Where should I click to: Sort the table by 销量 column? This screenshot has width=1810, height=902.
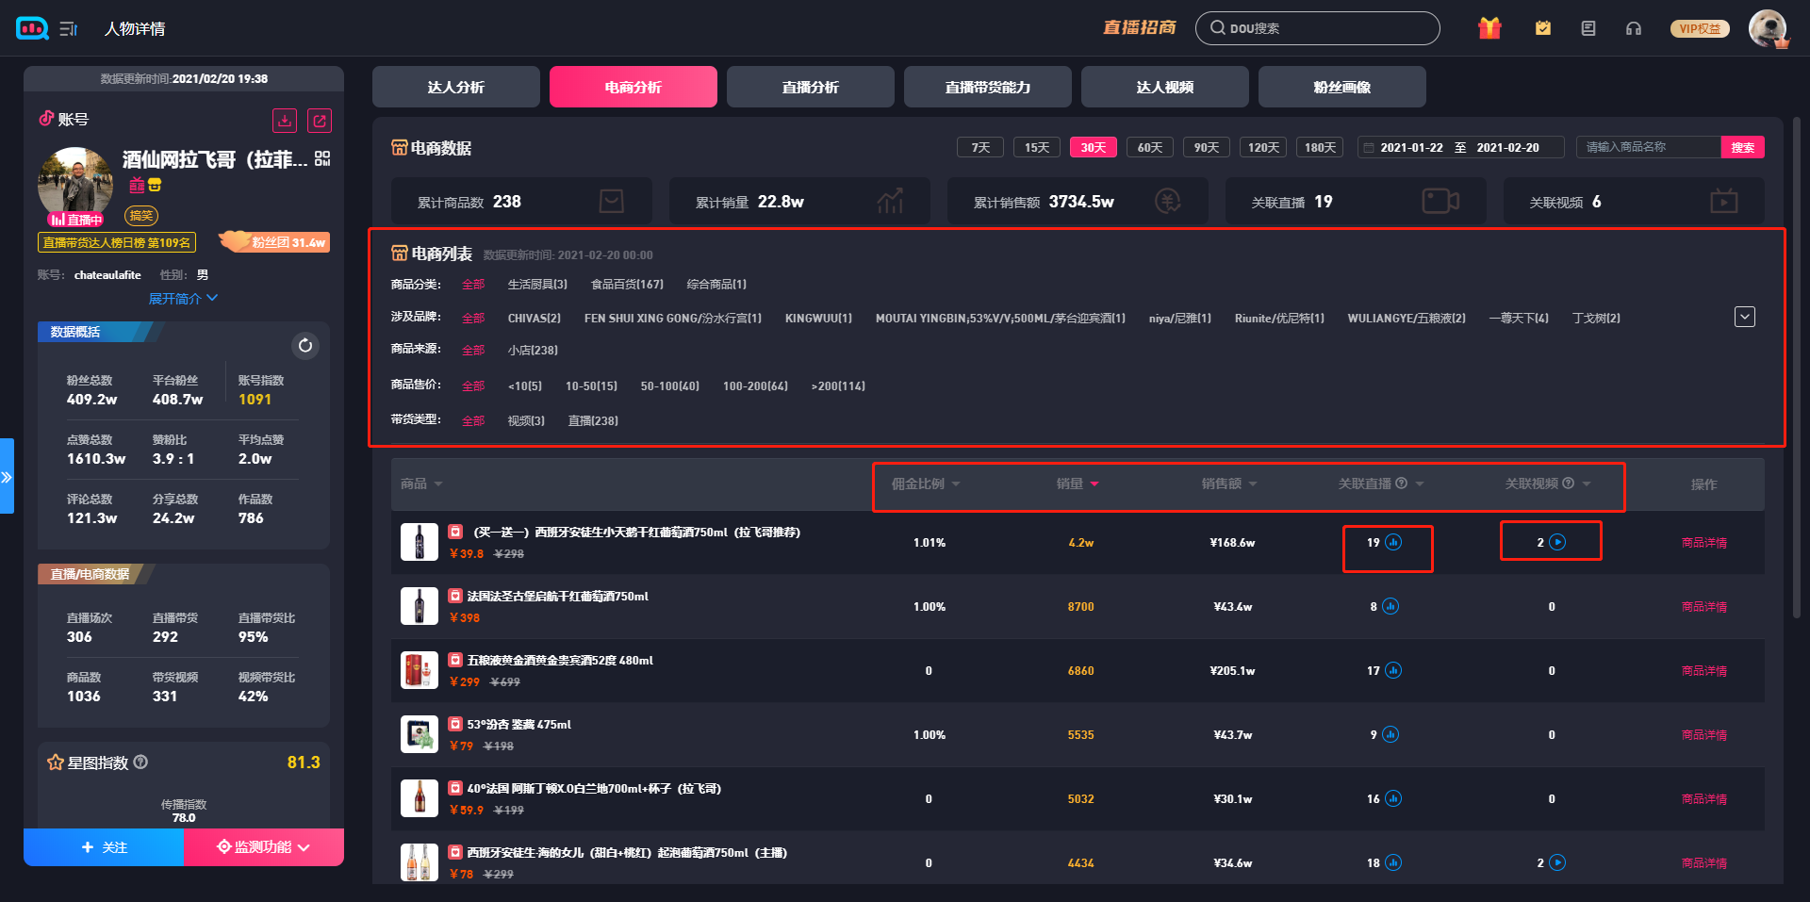click(1077, 484)
